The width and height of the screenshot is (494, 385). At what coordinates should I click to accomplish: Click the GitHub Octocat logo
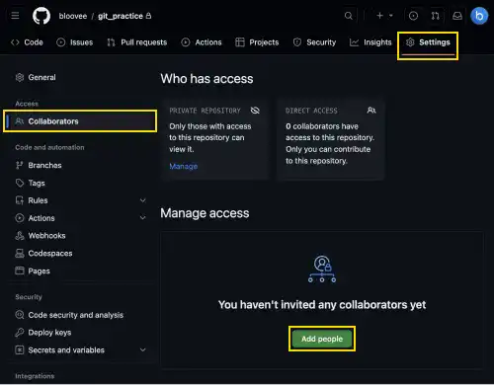(41, 16)
